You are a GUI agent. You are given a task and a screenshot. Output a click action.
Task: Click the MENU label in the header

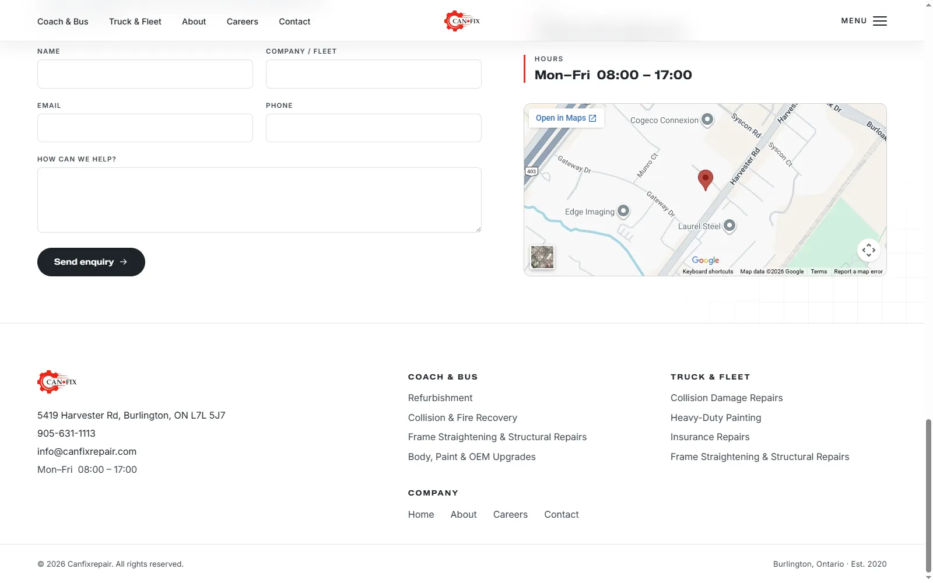(x=854, y=21)
